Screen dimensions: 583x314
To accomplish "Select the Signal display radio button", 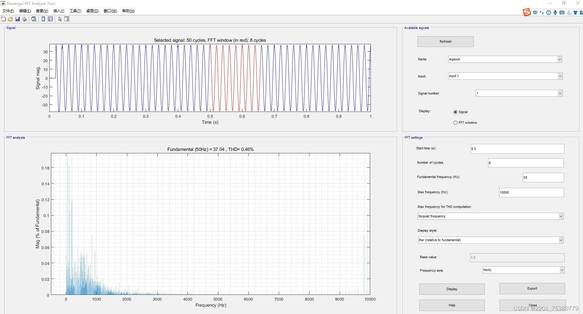I will point(455,112).
